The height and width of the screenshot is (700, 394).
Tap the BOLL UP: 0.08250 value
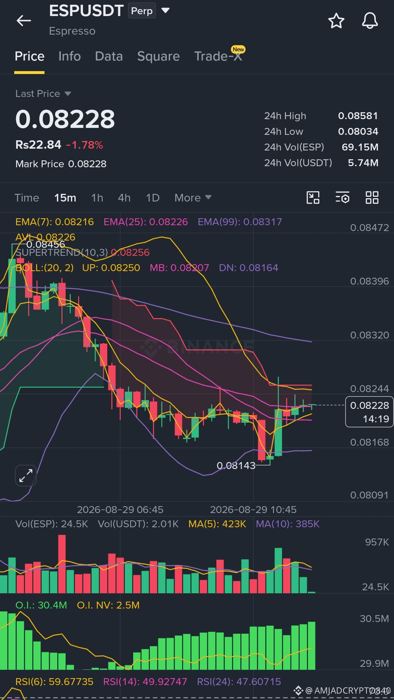point(111,267)
